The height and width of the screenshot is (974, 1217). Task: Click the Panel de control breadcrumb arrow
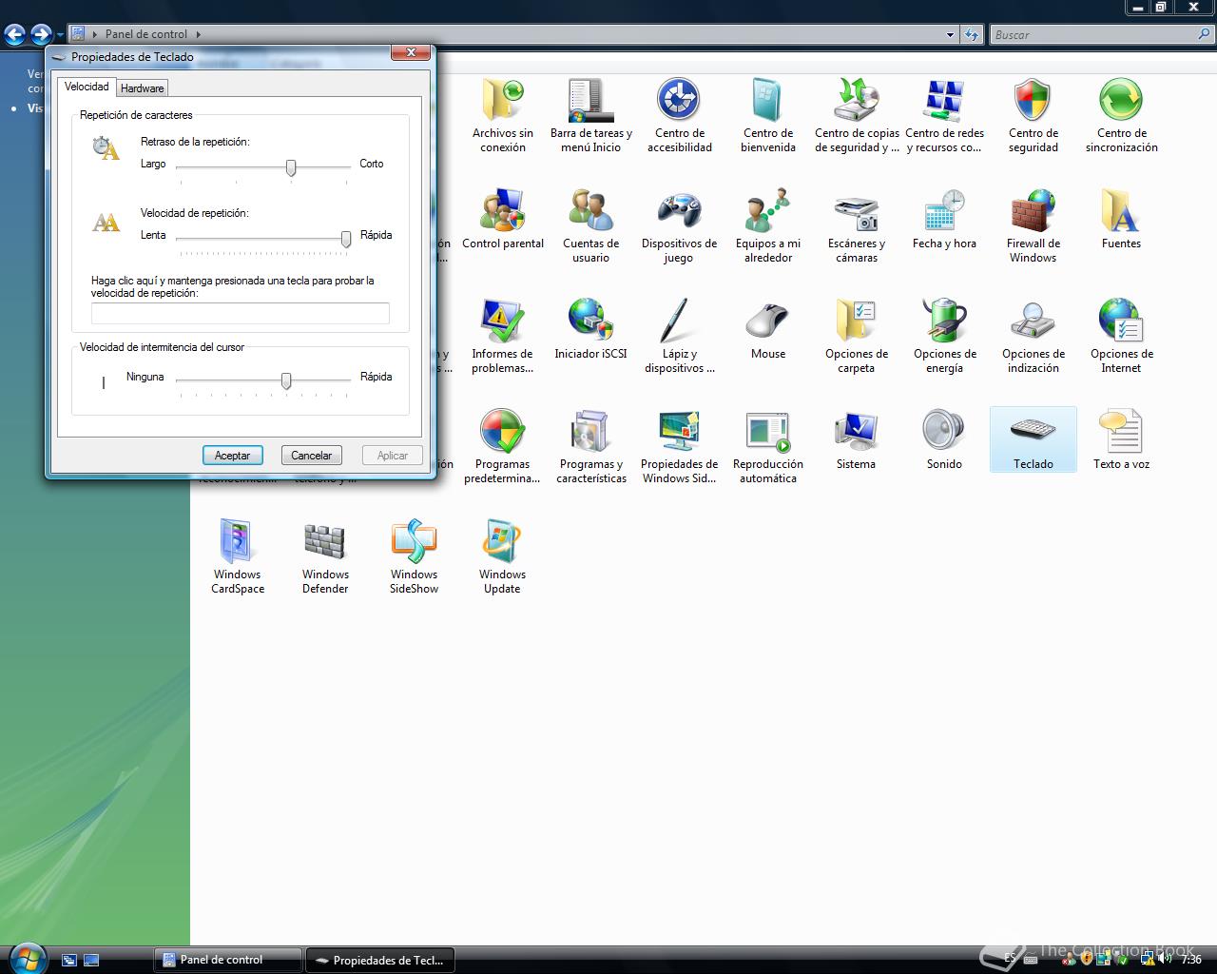pyautogui.click(x=198, y=34)
